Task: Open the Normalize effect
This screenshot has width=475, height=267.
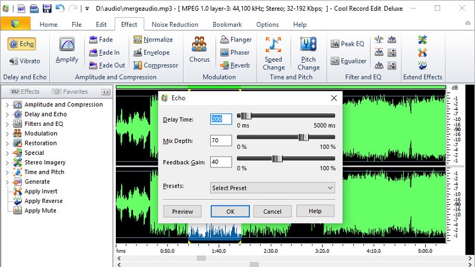Action: (153, 39)
